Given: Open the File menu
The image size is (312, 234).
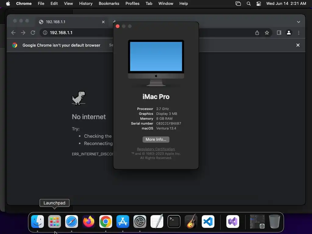Looking at the screenshot, I should coord(41,4).
